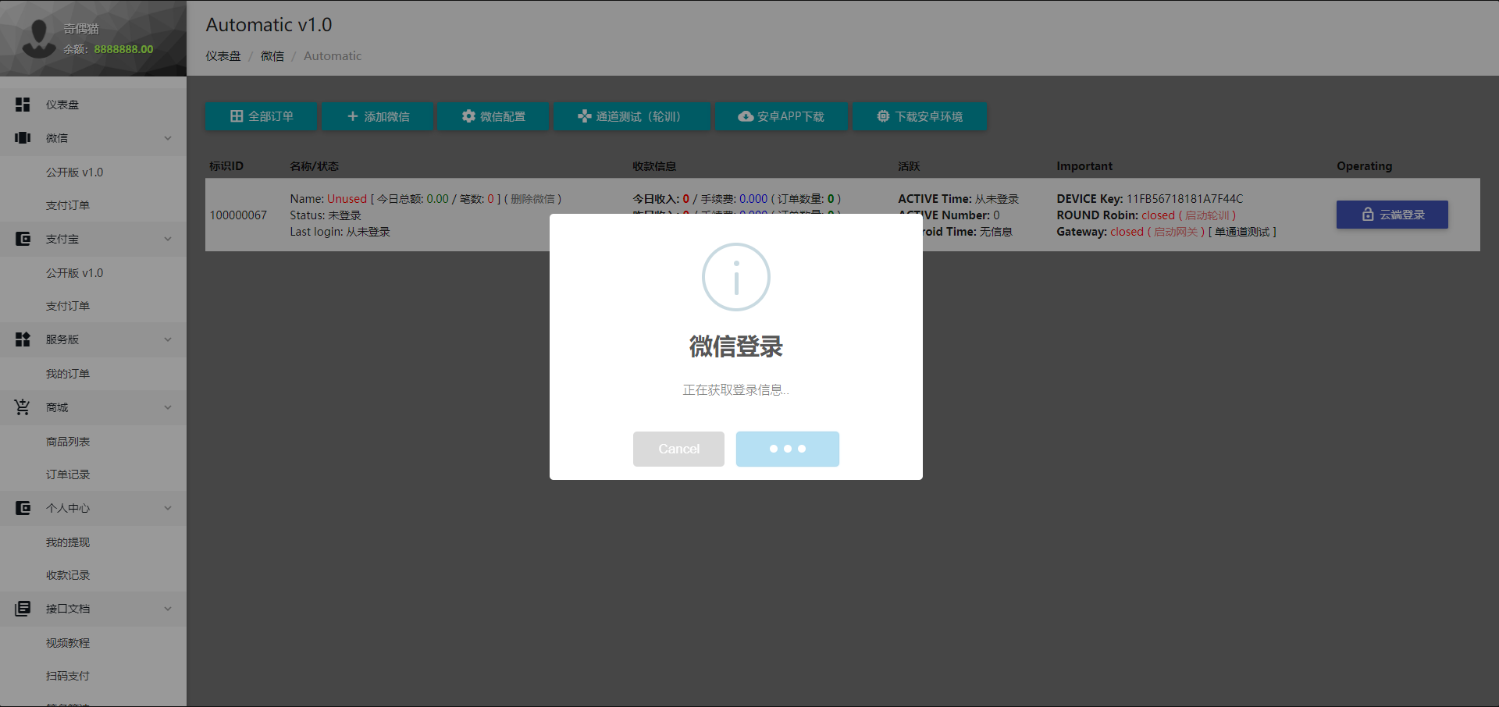Viewport: 1499px width, 707px height.
Task: Click the 启动网关 link
Action: pos(1176,232)
